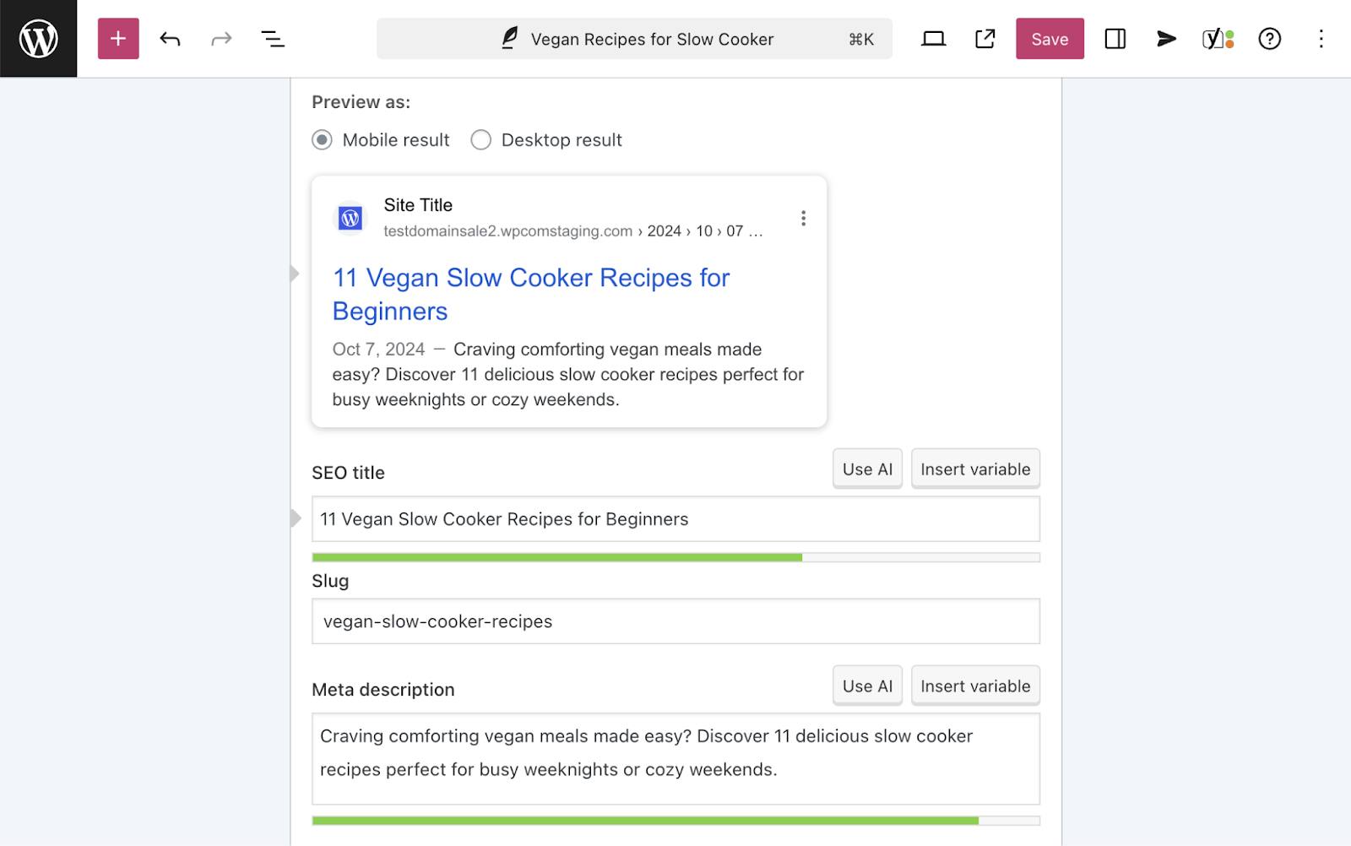1351x846 pixels.
Task: Open the editor options three-dot menu
Action: [1321, 38]
